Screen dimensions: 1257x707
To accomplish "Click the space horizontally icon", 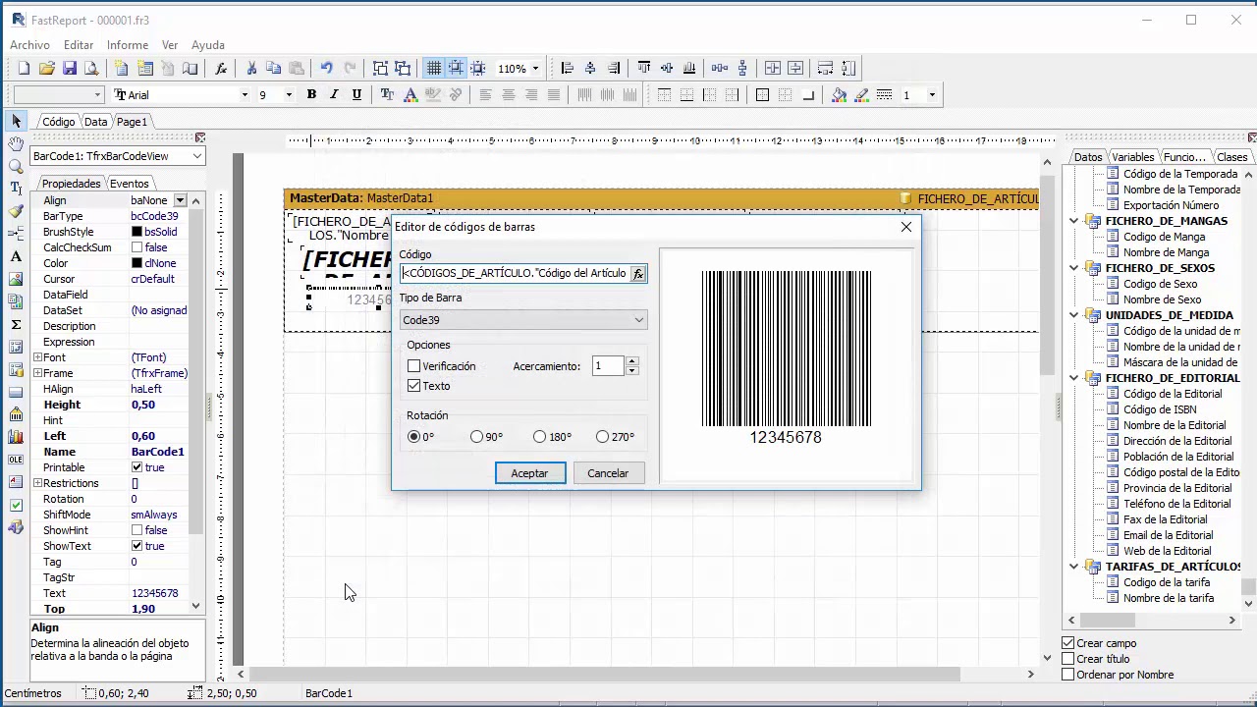I will coord(720,68).
